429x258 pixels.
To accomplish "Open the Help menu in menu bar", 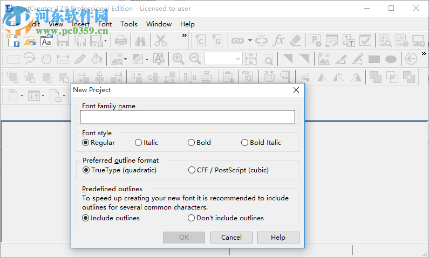I will coord(187,24).
